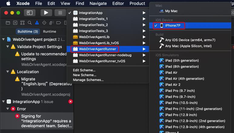Viewport: 234px width, 133px height.
Task: Open the Editor menu
Action: tap(118, 3)
